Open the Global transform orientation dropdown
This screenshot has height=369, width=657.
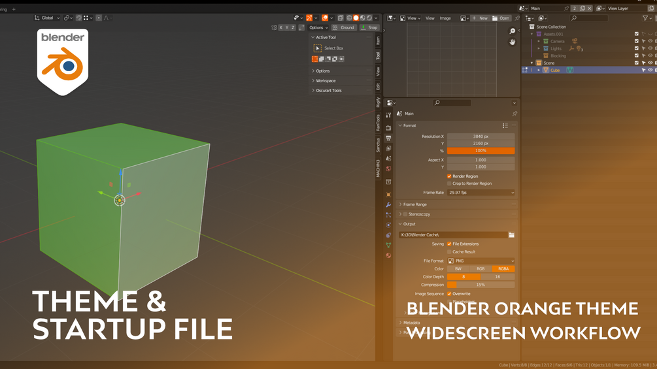(x=47, y=18)
